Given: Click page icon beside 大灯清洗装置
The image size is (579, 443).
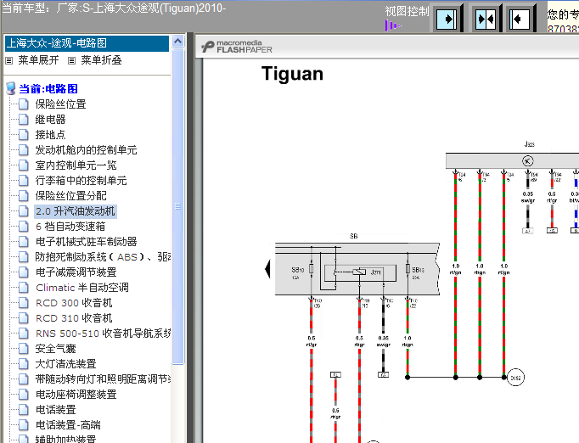Looking at the screenshot, I should tap(23, 364).
